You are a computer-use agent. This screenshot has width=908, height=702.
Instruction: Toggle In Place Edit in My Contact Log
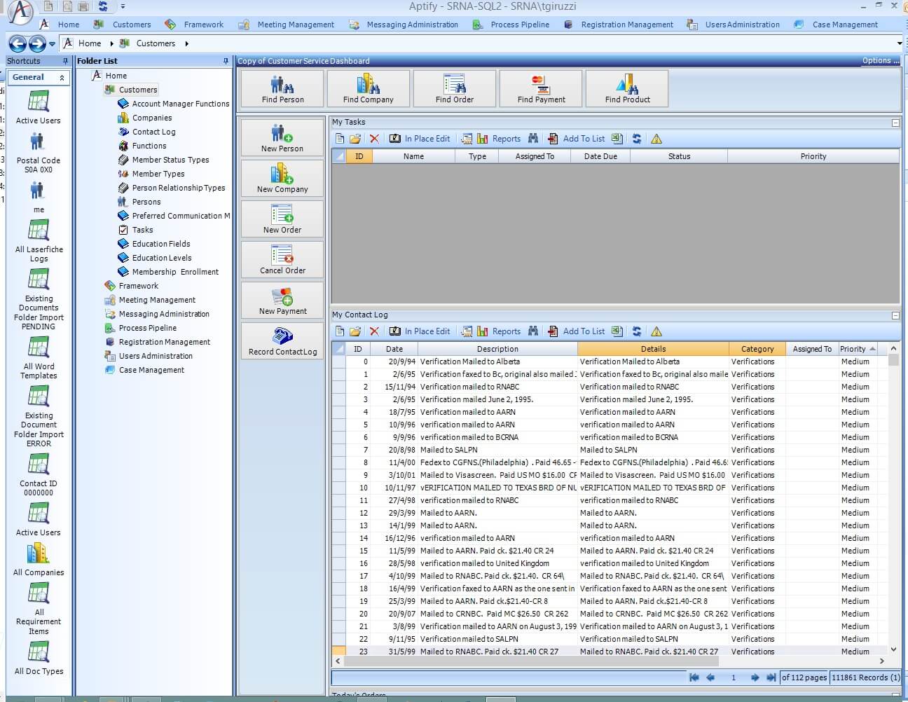[x=420, y=331]
